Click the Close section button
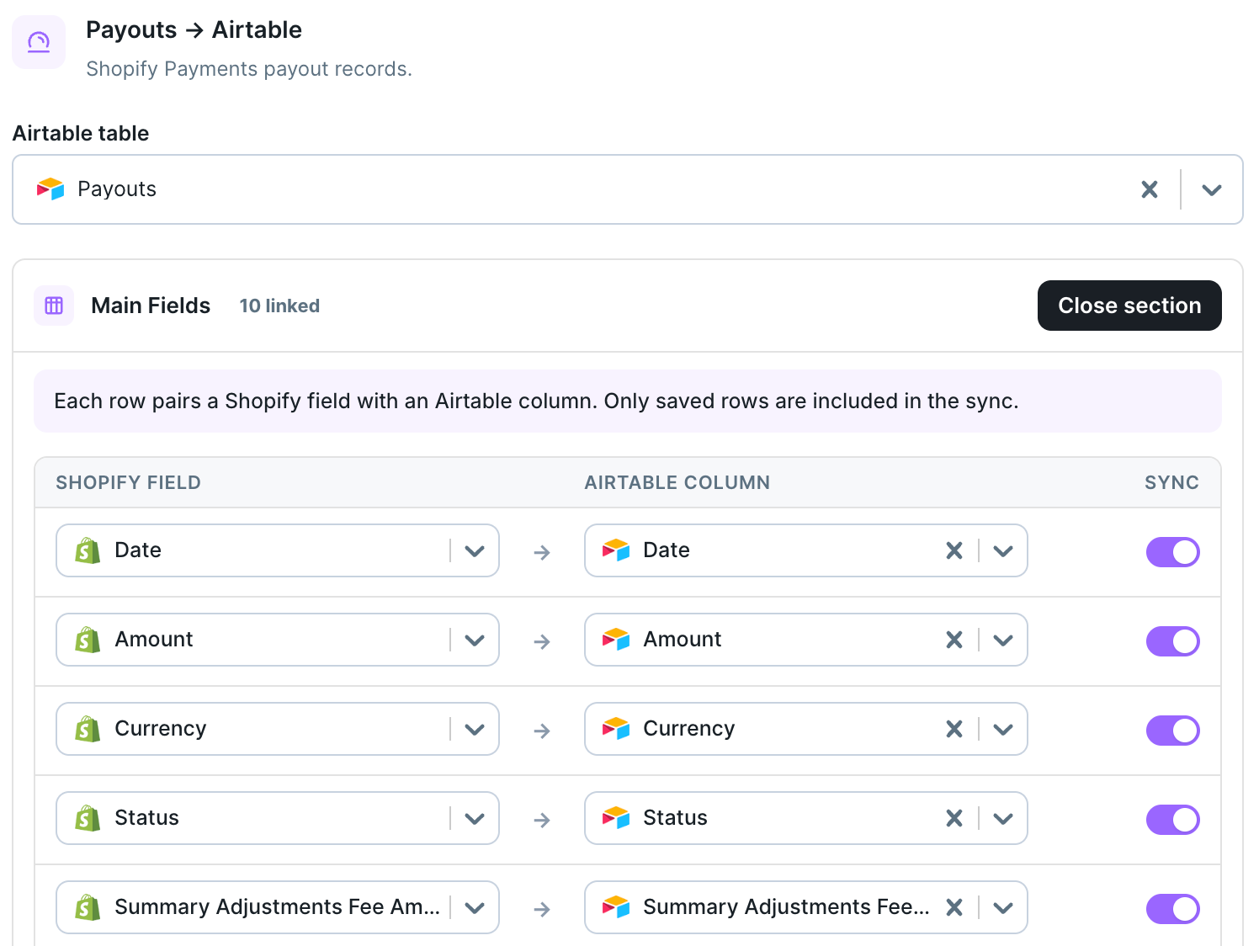 click(x=1129, y=306)
